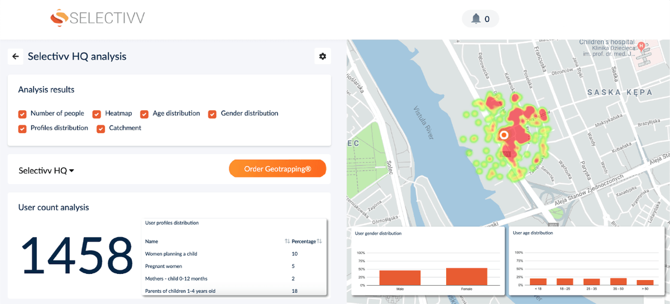The image size is (670, 304).
Task: Toggle the Catchment checkbox
Action: click(x=100, y=129)
